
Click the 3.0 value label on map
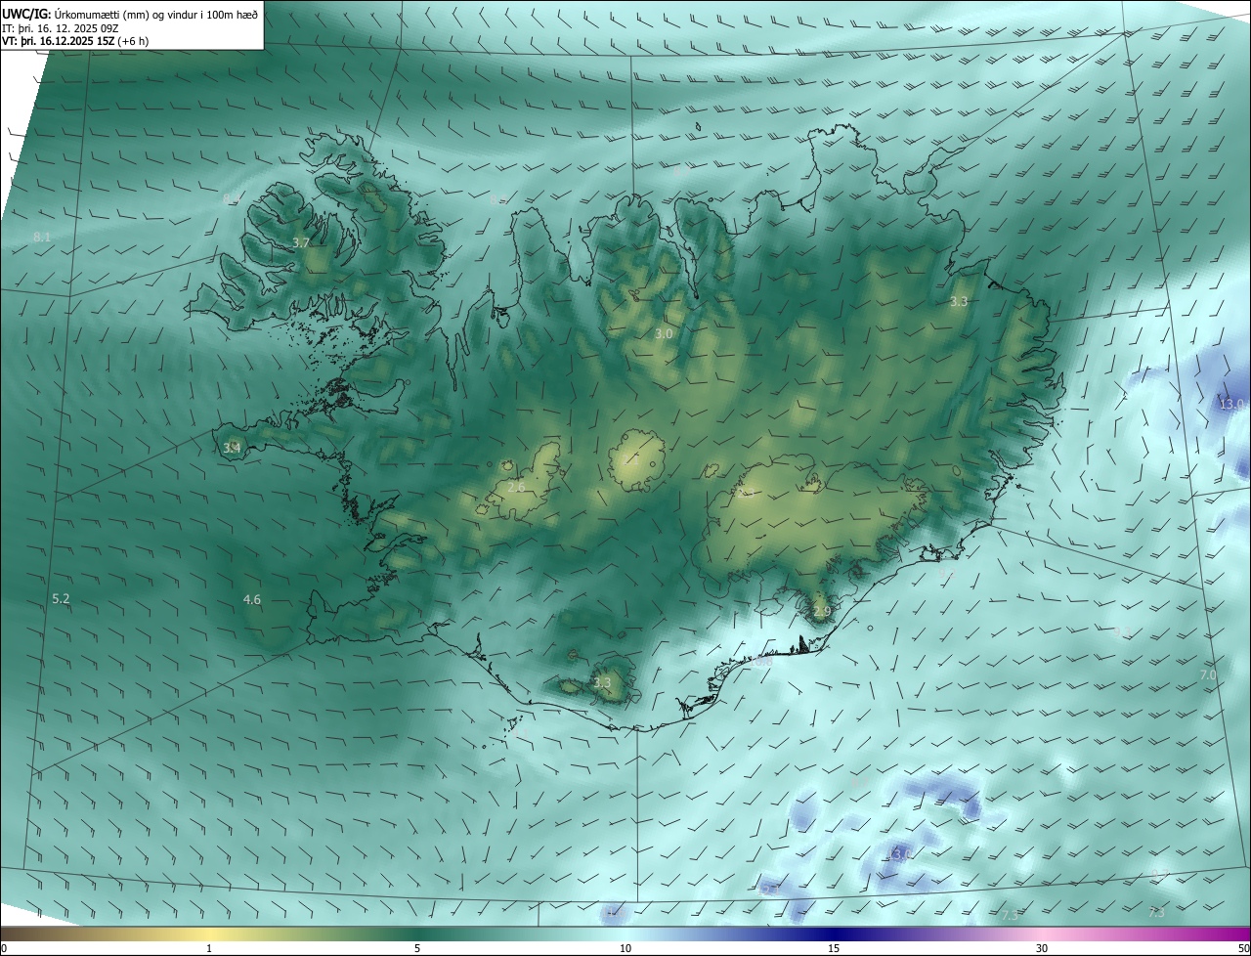point(664,334)
